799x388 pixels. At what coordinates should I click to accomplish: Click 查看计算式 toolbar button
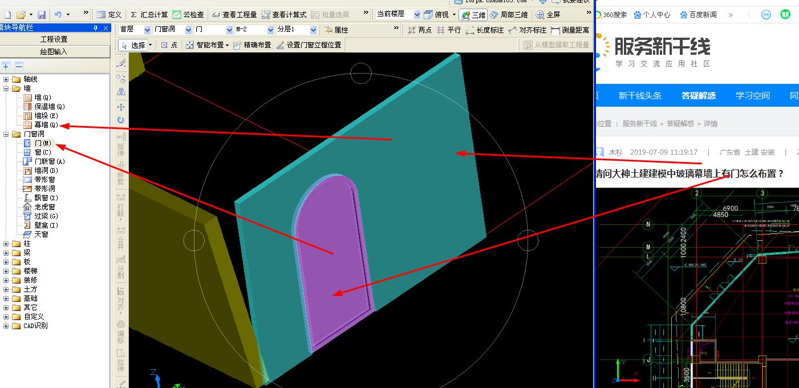[284, 14]
